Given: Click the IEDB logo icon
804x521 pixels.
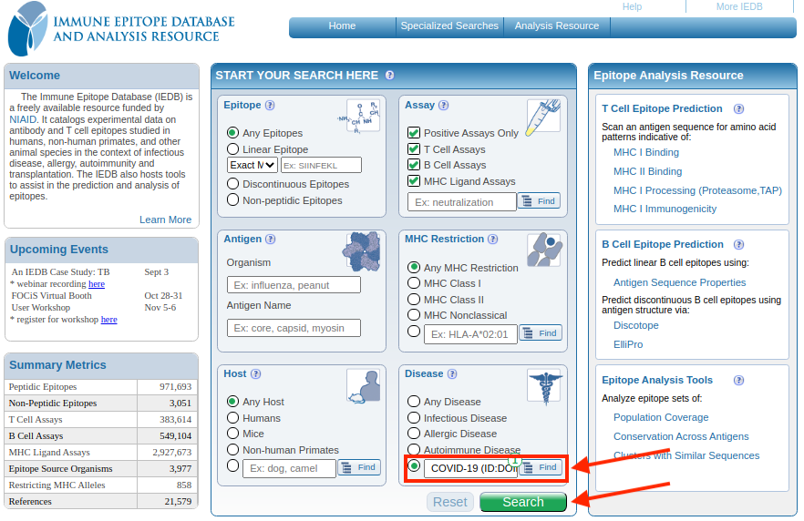Looking at the screenshot, I should (x=27, y=28).
